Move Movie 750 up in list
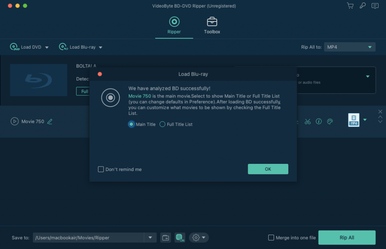 tap(380, 117)
